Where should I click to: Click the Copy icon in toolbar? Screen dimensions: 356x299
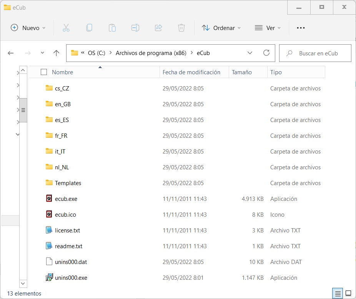[x=89, y=28]
